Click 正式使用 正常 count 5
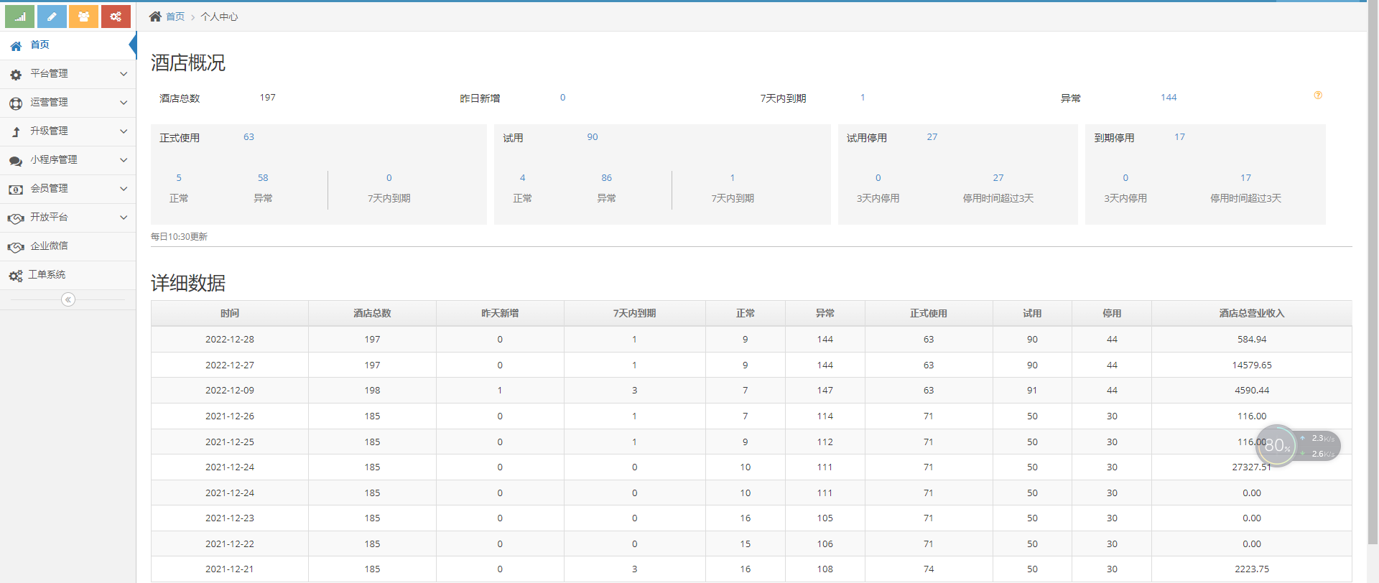Screen dimensions: 1379x583 pos(179,178)
